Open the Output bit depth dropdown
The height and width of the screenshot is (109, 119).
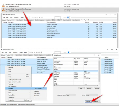(71, 95)
